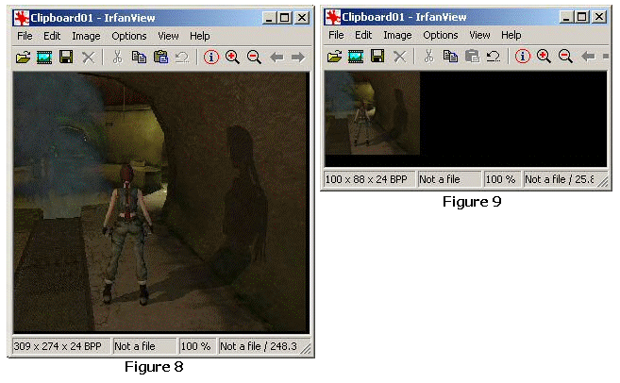Minimize the Figure 9 IrfanView window
Viewport: 620px width, 383px height.
tap(566, 17)
